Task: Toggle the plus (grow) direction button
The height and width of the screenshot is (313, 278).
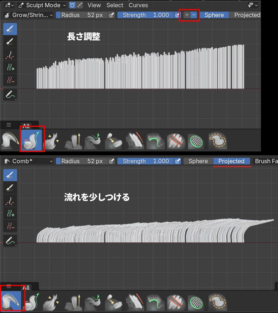Action: coord(187,15)
